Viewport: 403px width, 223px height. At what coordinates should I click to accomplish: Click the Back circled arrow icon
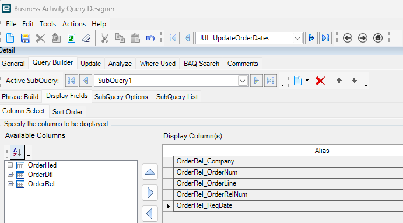(348, 38)
